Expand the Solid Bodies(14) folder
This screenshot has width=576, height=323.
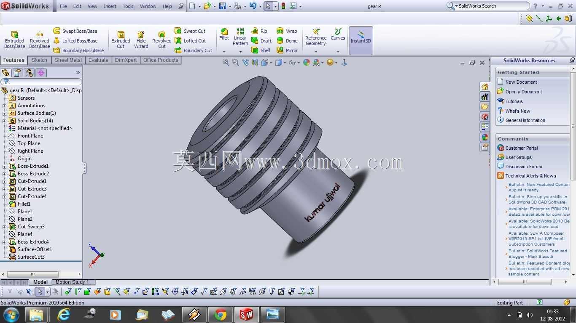click(5, 121)
